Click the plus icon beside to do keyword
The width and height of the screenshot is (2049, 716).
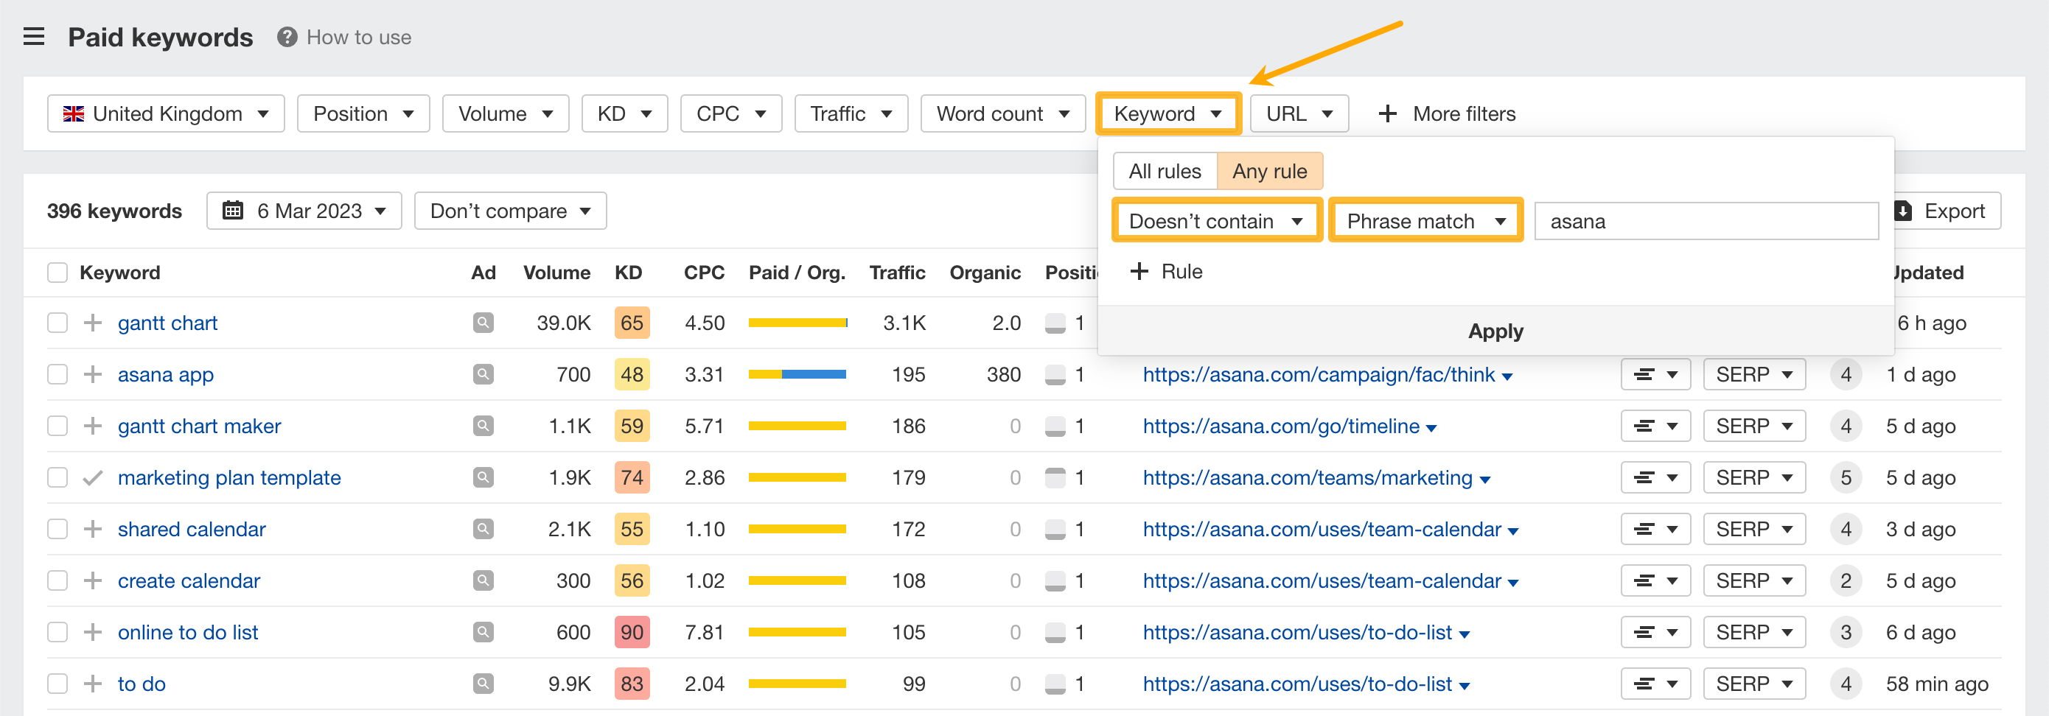coord(93,684)
